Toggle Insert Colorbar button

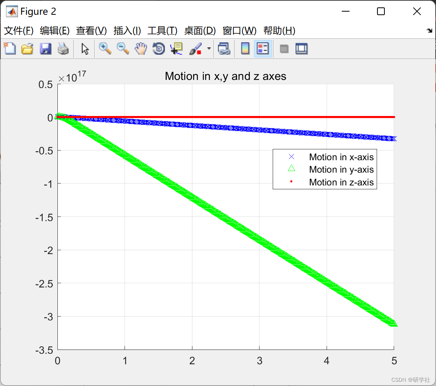tap(245, 48)
